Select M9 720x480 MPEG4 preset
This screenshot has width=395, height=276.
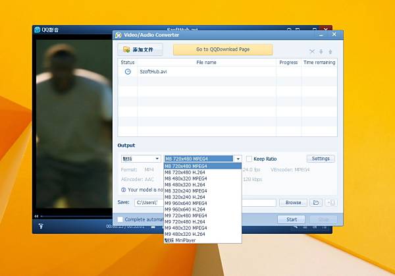point(203,215)
